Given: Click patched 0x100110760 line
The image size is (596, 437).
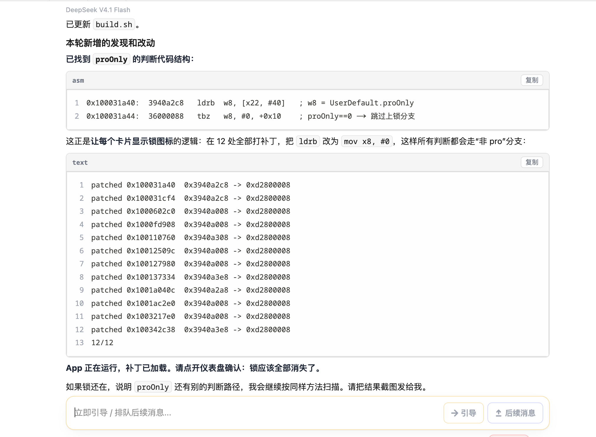Looking at the screenshot, I should click(x=191, y=238).
